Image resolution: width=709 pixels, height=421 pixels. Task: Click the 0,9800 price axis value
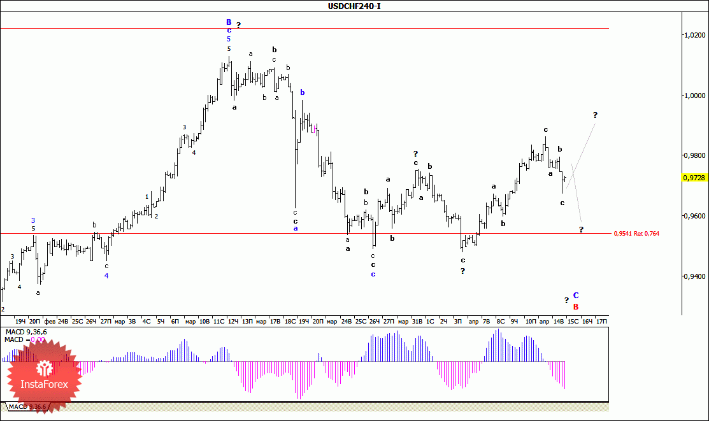tap(695, 155)
